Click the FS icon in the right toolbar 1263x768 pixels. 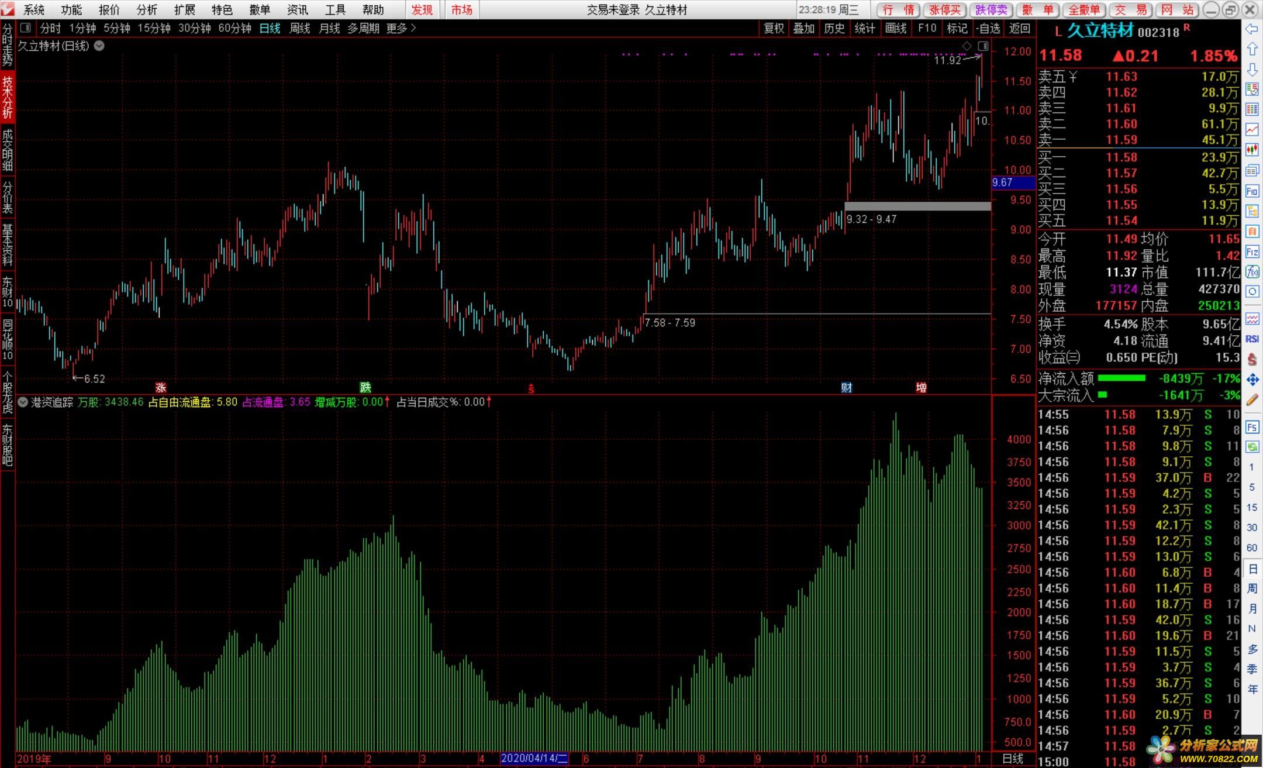pyautogui.click(x=1252, y=427)
